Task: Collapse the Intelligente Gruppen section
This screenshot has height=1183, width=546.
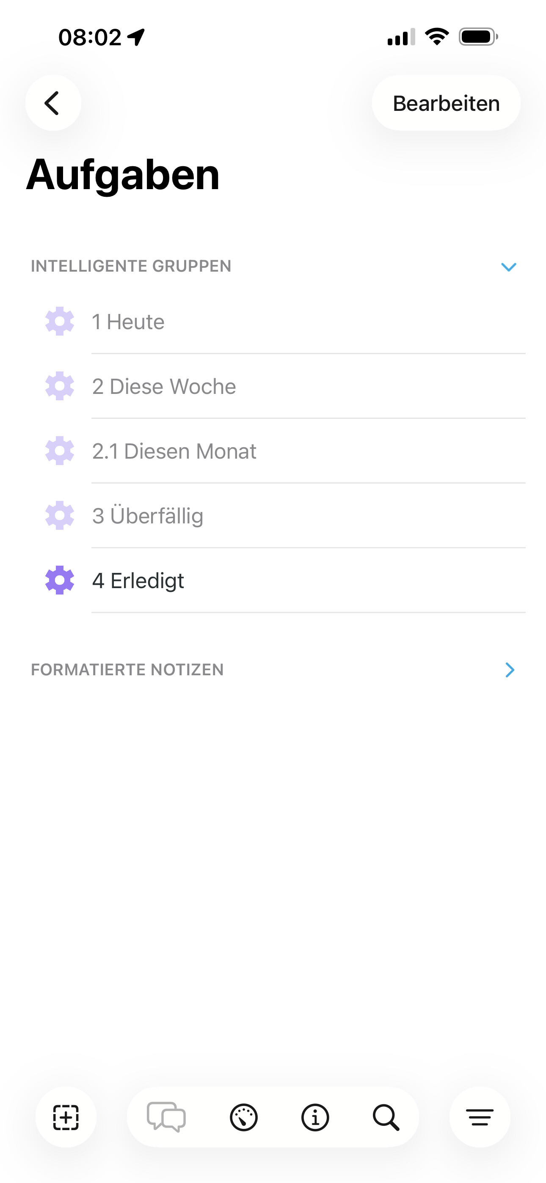Action: tap(508, 267)
